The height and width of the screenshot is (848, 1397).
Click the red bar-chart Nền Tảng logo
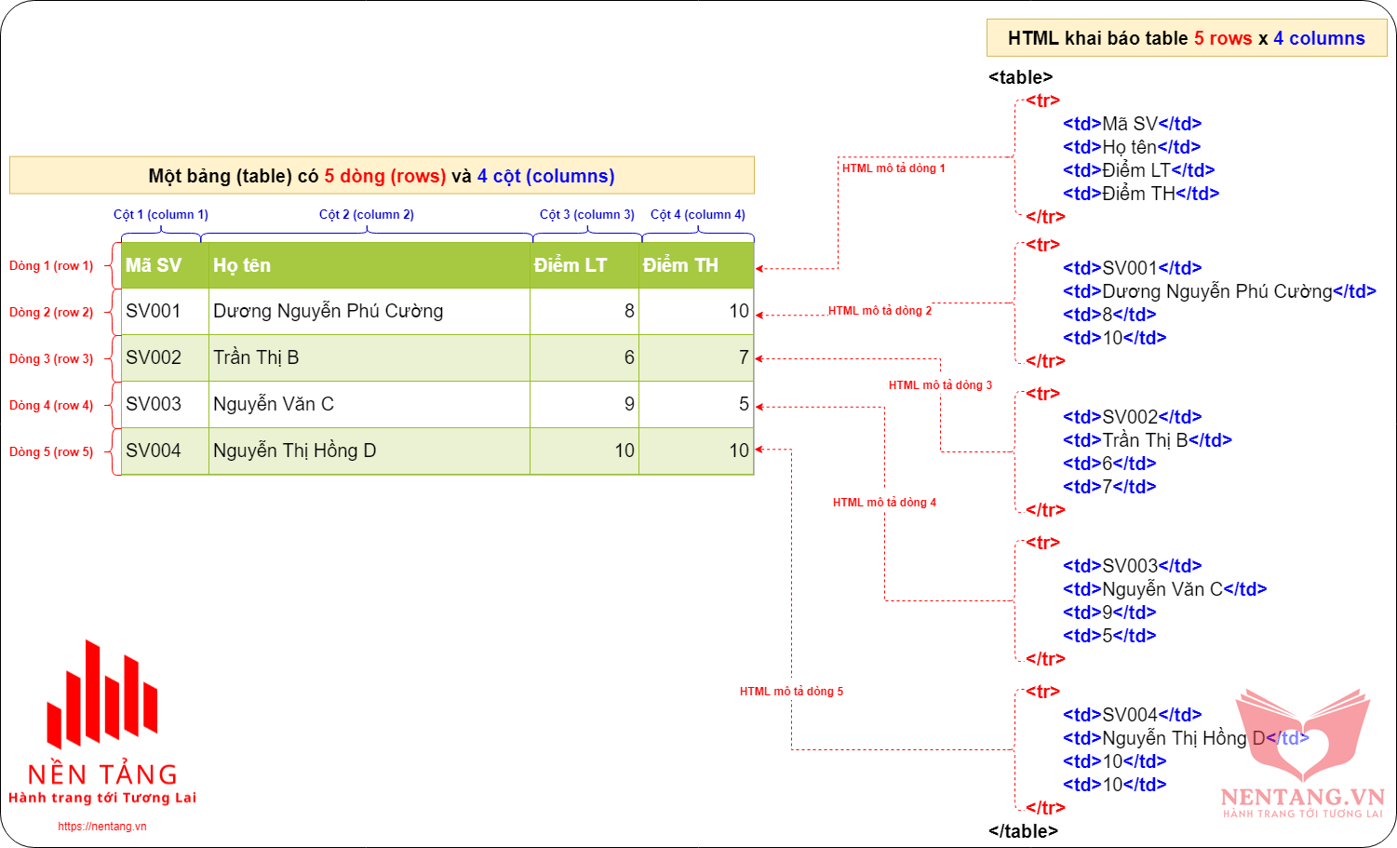pyautogui.click(x=102, y=693)
